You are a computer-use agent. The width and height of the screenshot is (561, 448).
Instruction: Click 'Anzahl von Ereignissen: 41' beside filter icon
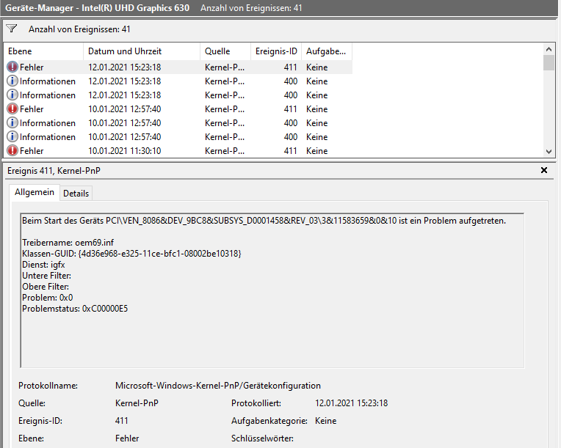click(79, 29)
